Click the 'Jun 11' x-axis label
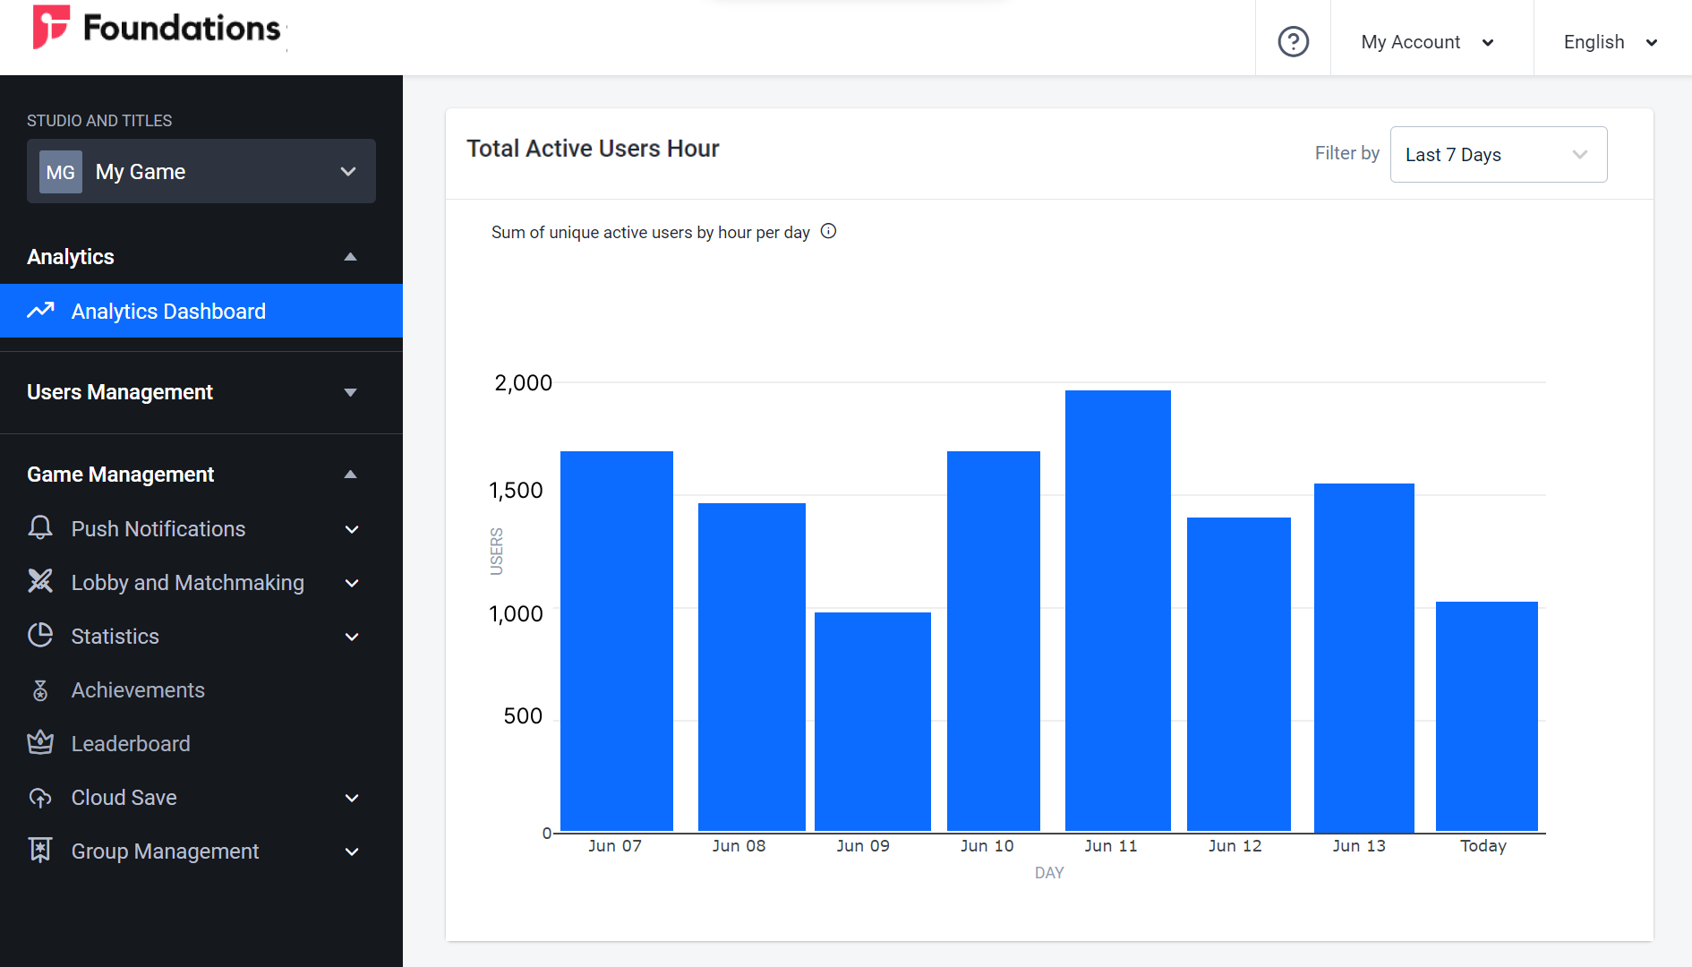The image size is (1692, 967). [1111, 846]
